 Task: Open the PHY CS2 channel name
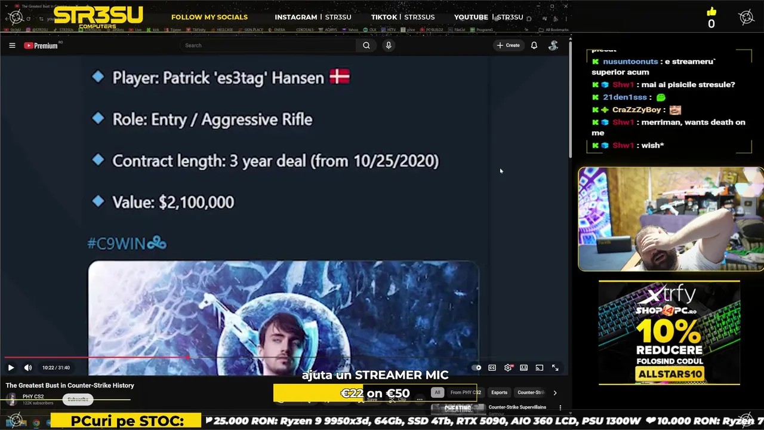33,397
